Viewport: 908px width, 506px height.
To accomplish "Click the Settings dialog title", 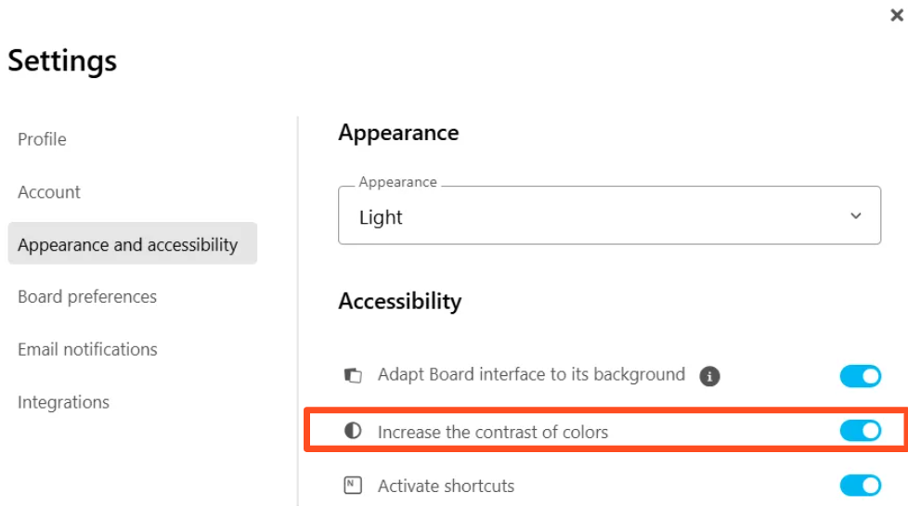I will tap(62, 61).
